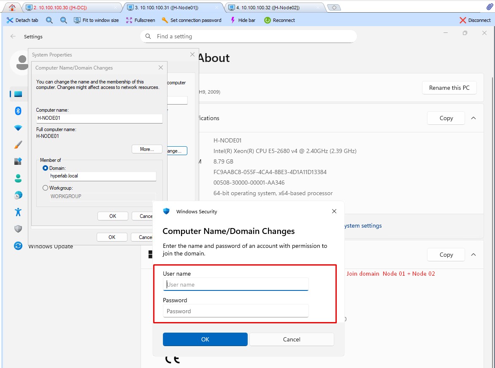
Task: Click the zoom out magnifier icon
Action: pos(63,20)
